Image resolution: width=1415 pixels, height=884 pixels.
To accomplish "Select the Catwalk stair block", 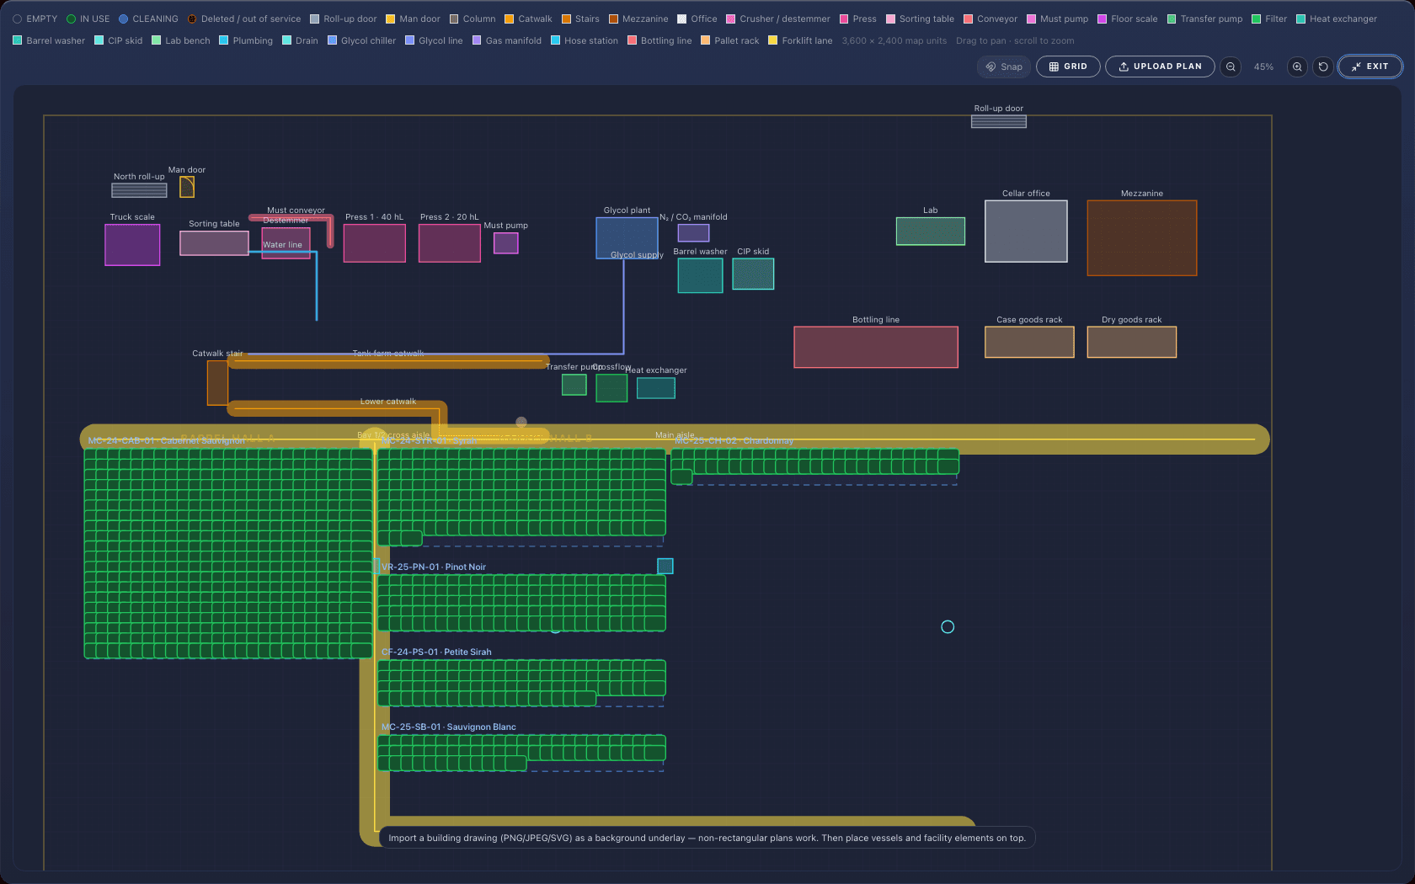I will 217,383.
